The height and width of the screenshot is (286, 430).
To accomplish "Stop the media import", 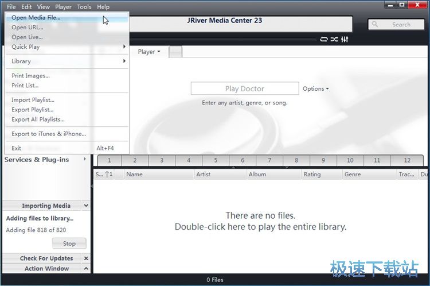I will [69, 244].
